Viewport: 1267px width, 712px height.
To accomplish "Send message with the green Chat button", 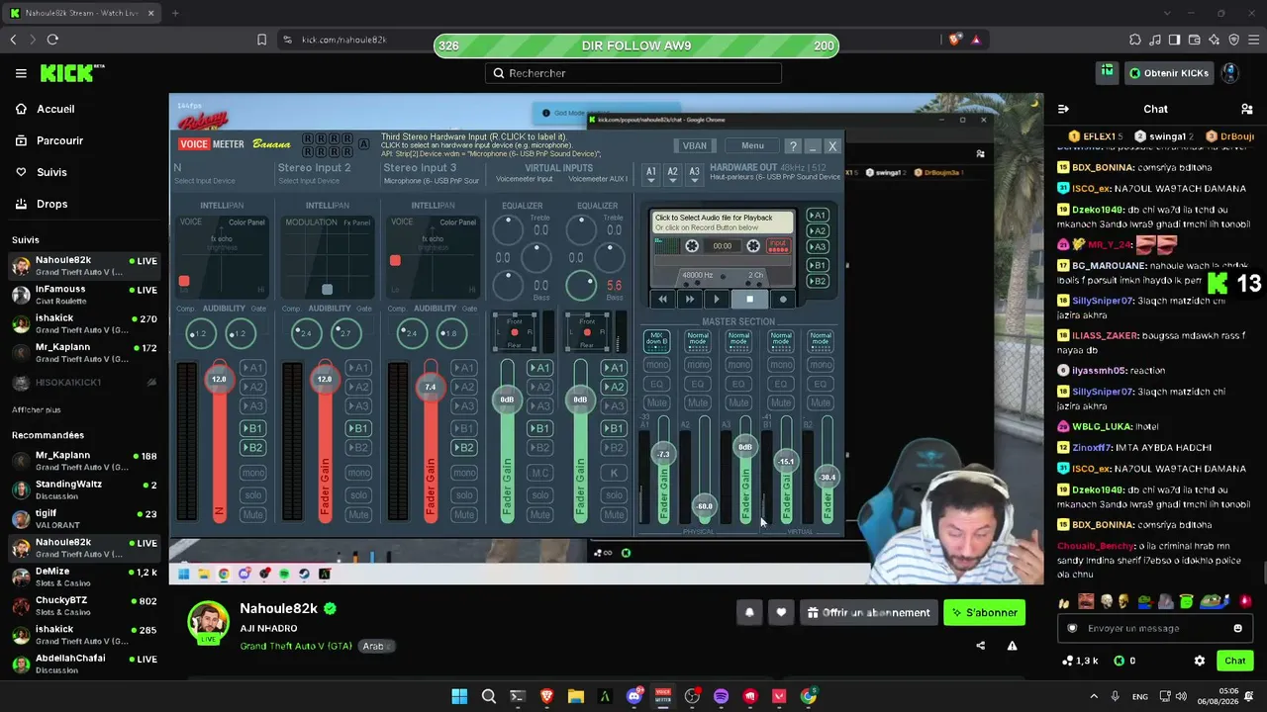I will (x=1235, y=661).
